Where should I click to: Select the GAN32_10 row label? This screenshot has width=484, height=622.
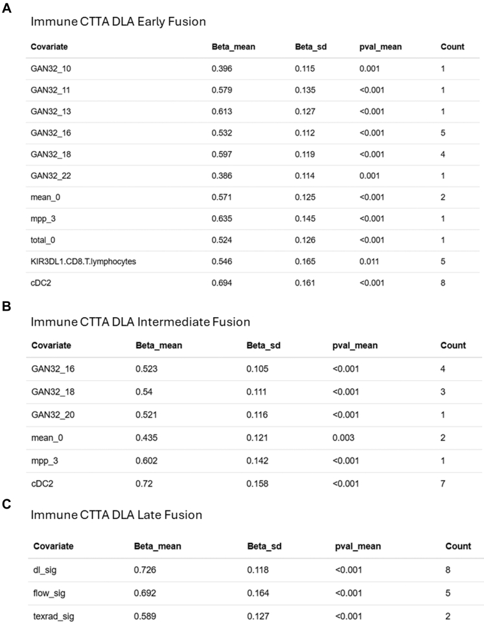tap(51, 69)
